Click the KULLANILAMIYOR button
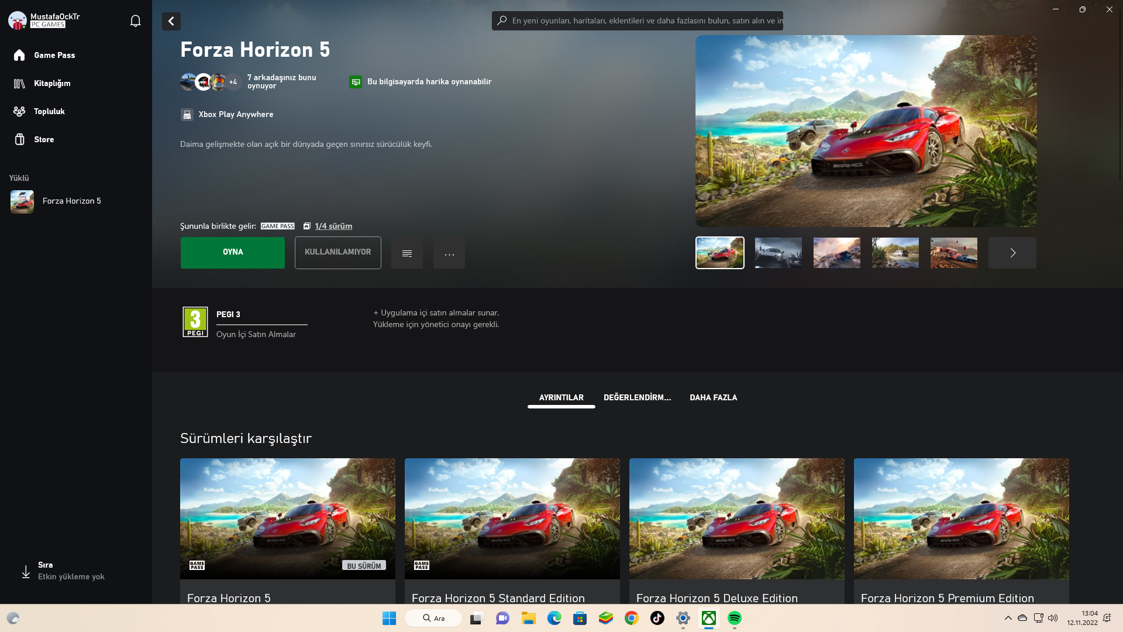Screen dimensions: 1123x632 pyautogui.click(x=338, y=253)
